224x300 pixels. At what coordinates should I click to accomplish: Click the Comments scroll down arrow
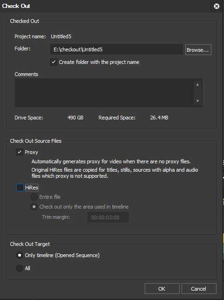click(x=197, y=101)
